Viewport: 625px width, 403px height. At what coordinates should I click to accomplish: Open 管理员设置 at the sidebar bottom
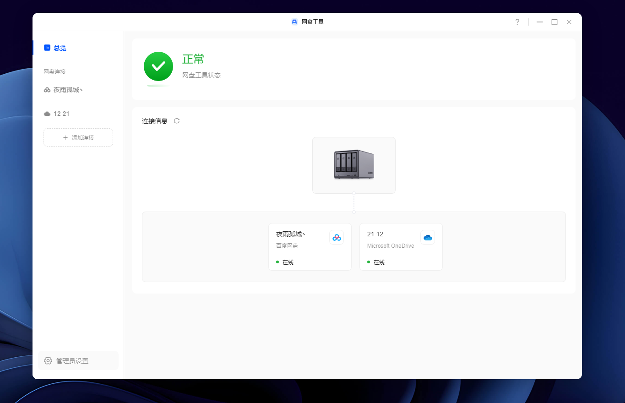pos(78,361)
